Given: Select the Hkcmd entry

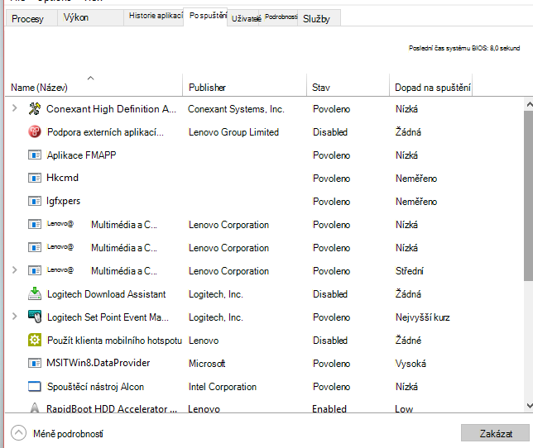Looking at the screenshot, I should (62, 178).
